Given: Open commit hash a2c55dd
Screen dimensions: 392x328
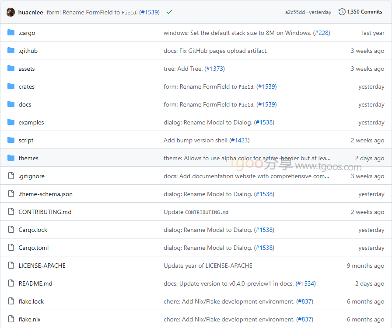Looking at the screenshot, I should coord(295,12).
